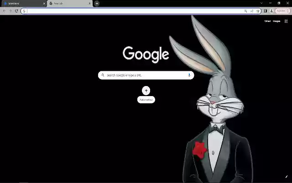Click the search magnifier in Google search box
292x183 pixels.
click(x=103, y=75)
